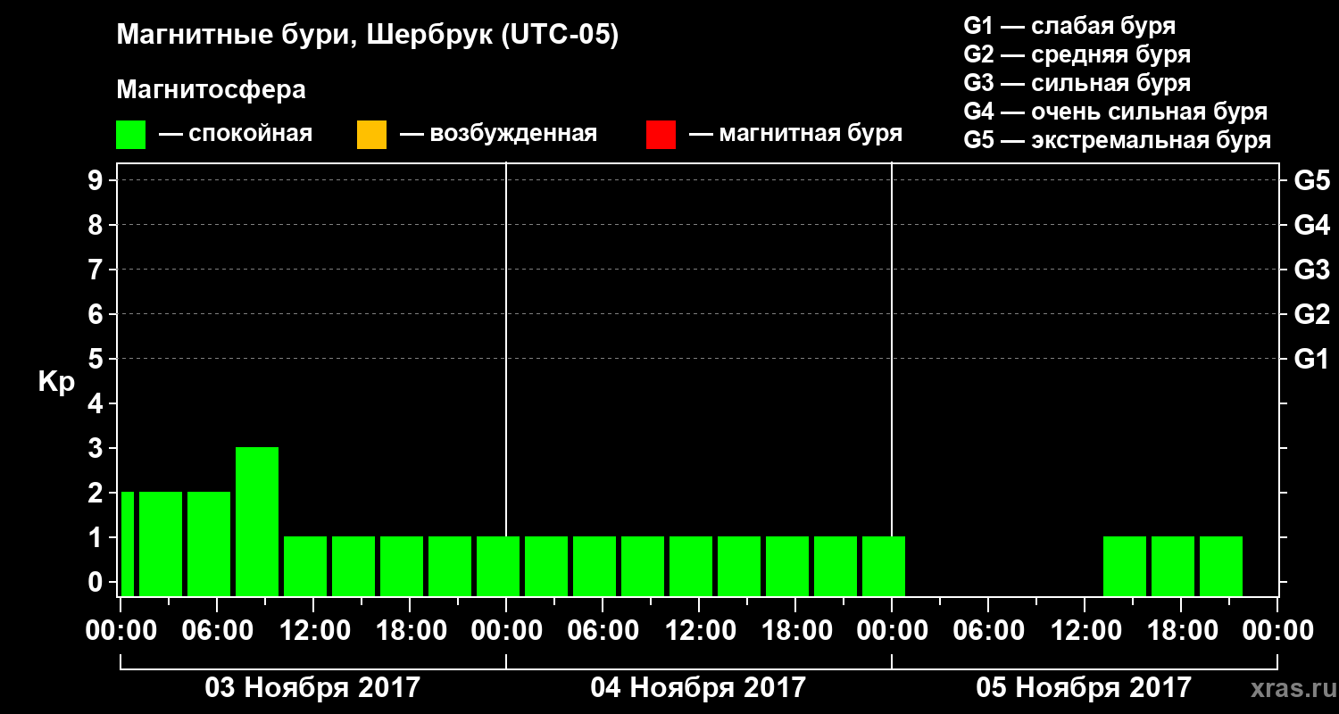This screenshot has height=714, width=1339.
Task: Click the first afternoon bar on 05 November
Action: [x=1125, y=566]
